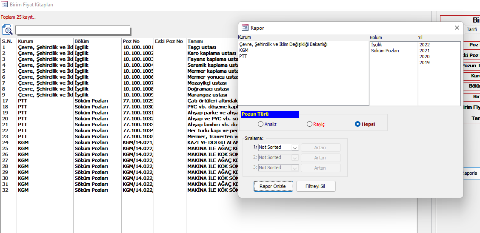Click Poz No cell 77.100.1033
480x233 pixels.
coord(138,125)
